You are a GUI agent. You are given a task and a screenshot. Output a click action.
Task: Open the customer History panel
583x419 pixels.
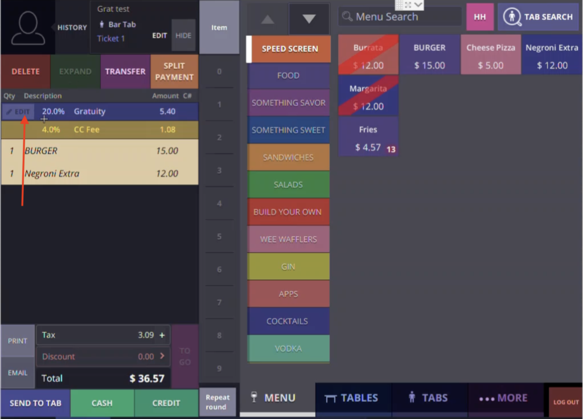coord(72,27)
